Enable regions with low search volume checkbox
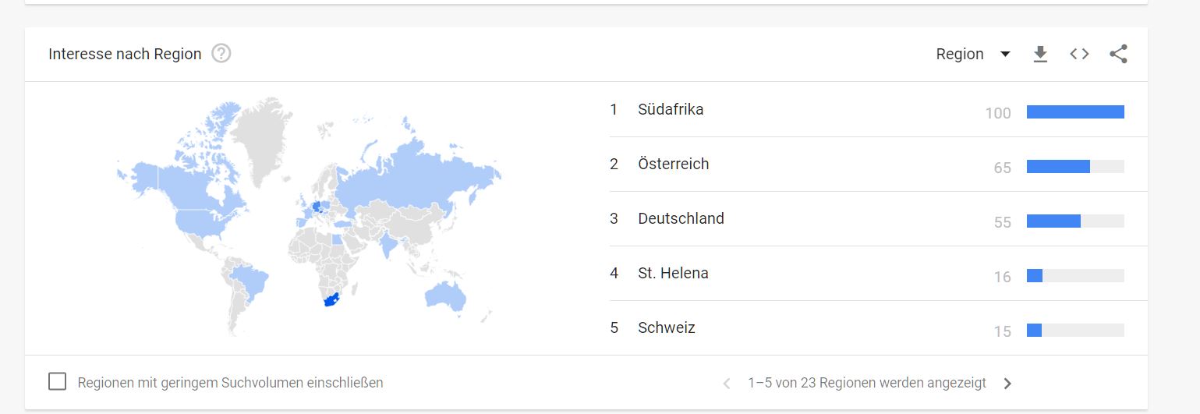1200x414 pixels. click(57, 382)
